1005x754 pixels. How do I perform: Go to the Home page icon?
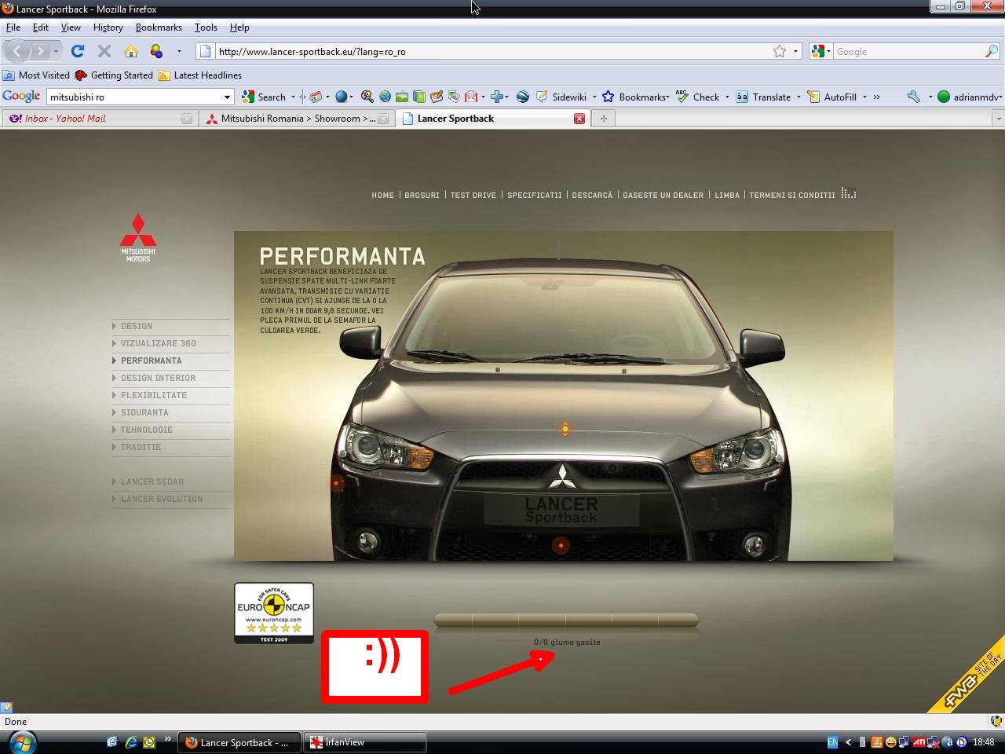(x=131, y=51)
